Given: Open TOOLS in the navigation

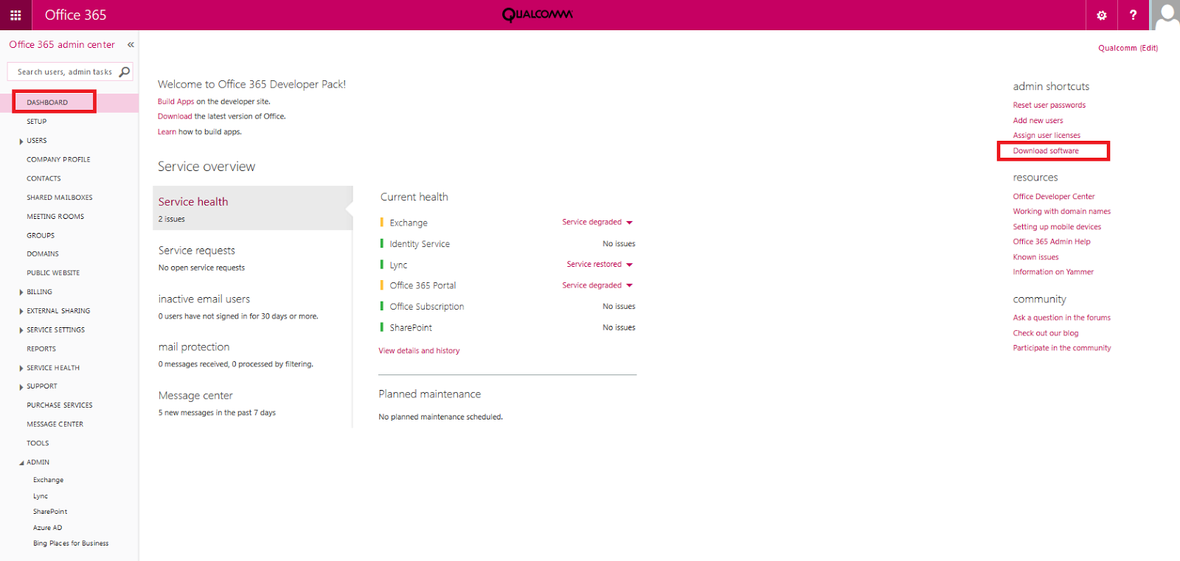Looking at the screenshot, I should pyautogui.click(x=38, y=444).
